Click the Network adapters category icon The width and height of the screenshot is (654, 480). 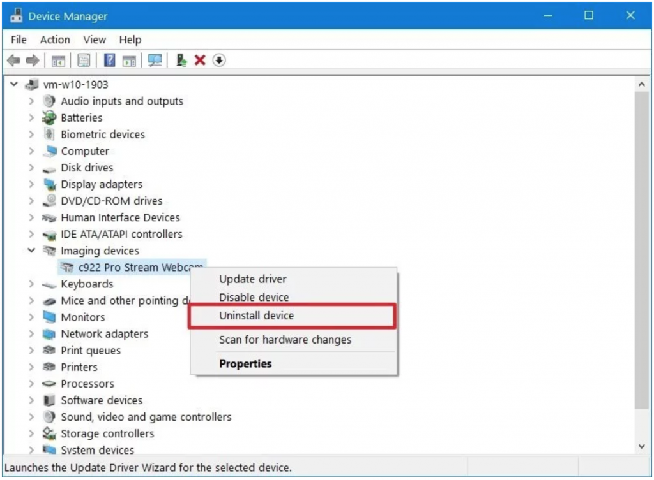[49, 334]
